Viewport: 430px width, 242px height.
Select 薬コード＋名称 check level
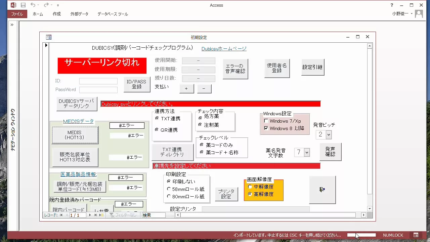pyautogui.click(x=202, y=152)
